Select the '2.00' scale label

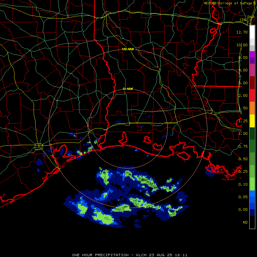tap(243, 96)
